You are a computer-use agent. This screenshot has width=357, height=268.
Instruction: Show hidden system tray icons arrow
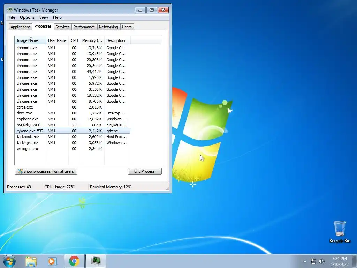tap(305, 261)
